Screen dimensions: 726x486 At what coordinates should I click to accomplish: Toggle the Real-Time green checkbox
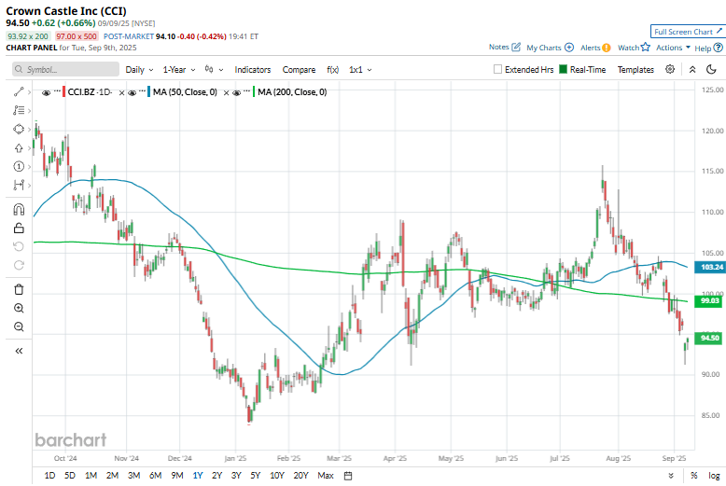click(563, 69)
